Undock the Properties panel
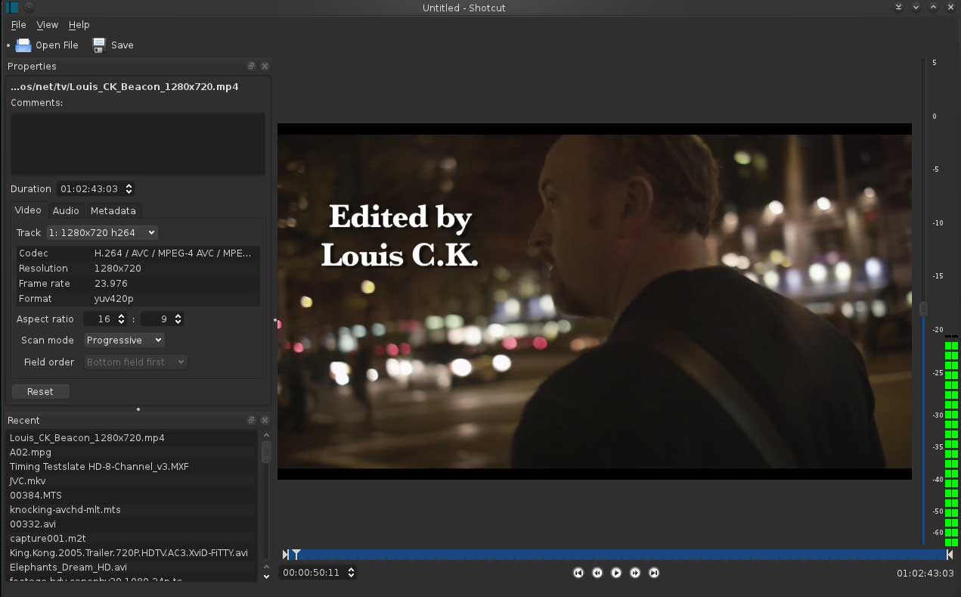The image size is (961, 597). [x=252, y=66]
